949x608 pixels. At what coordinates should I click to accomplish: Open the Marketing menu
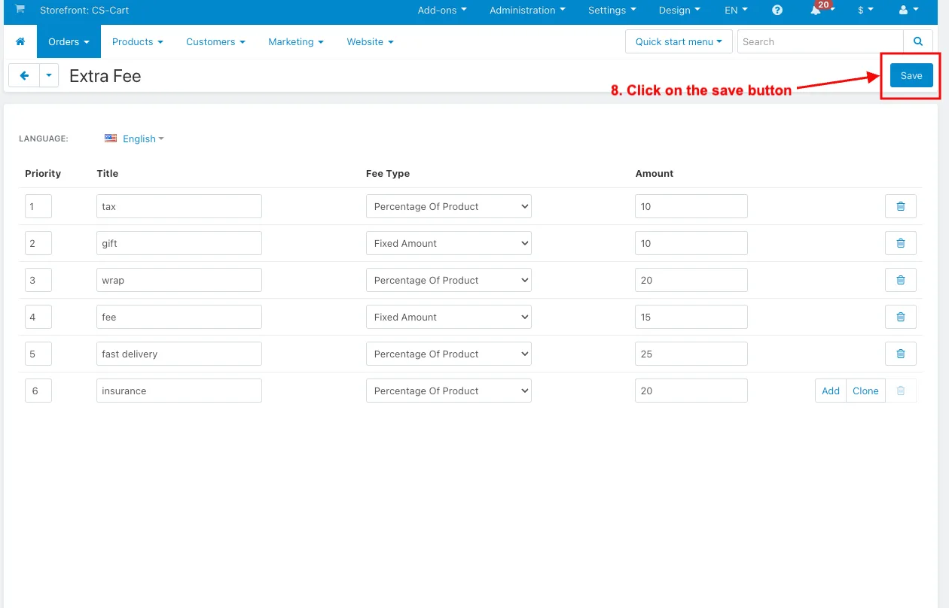[x=296, y=41]
